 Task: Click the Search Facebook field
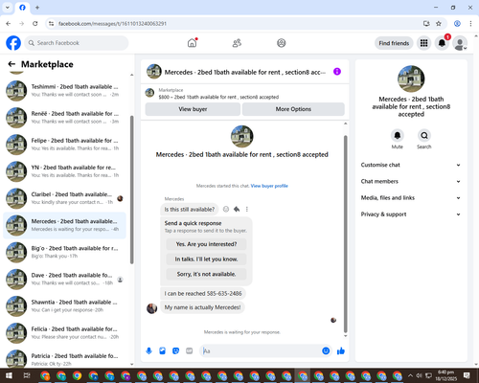77,43
